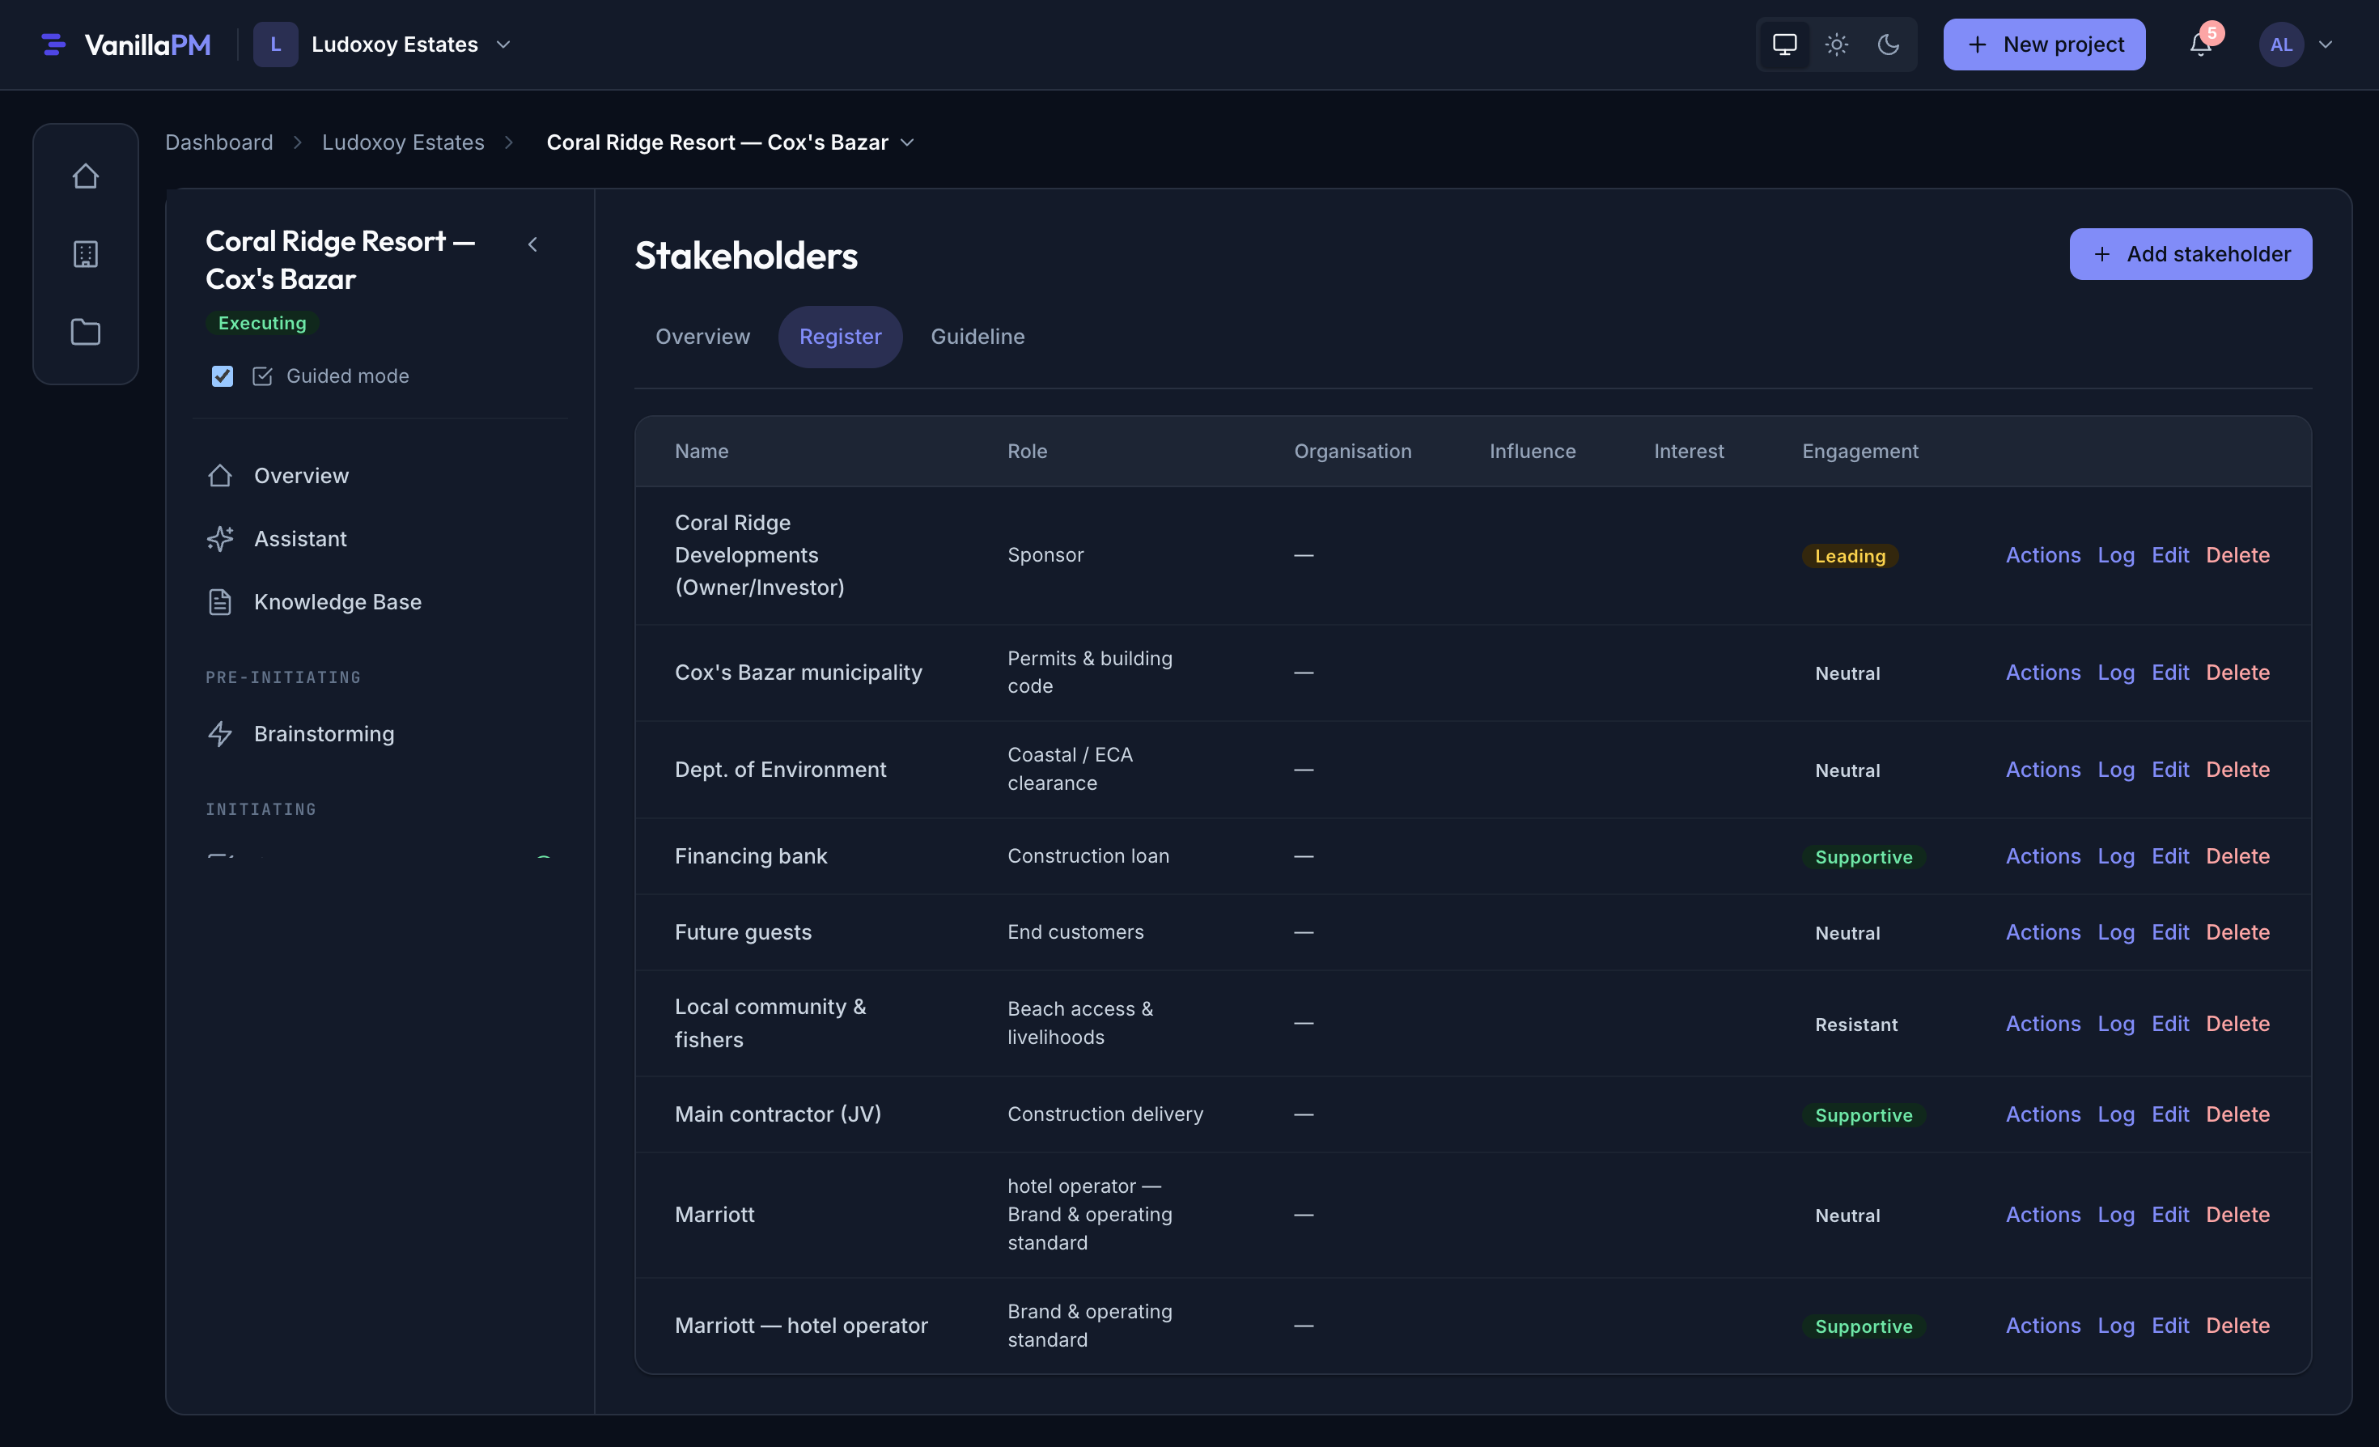Screen dimensions: 2379x1447
Task: Open Log for Local community & fishers
Action: (x=2115, y=1025)
